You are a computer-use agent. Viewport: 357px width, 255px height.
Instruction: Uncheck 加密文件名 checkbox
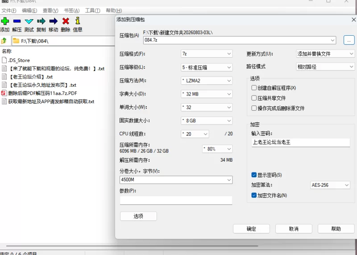(x=254, y=195)
